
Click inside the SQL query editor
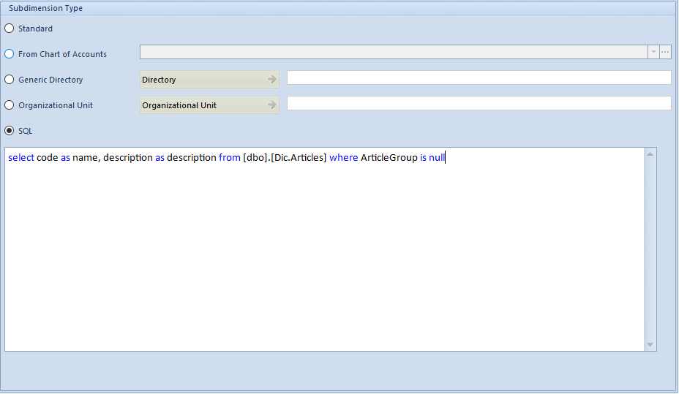324,249
